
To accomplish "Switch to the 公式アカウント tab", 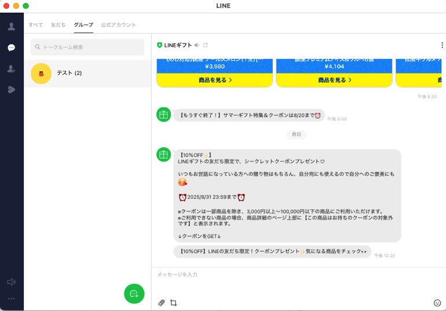I will pyautogui.click(x=118, y=25).
